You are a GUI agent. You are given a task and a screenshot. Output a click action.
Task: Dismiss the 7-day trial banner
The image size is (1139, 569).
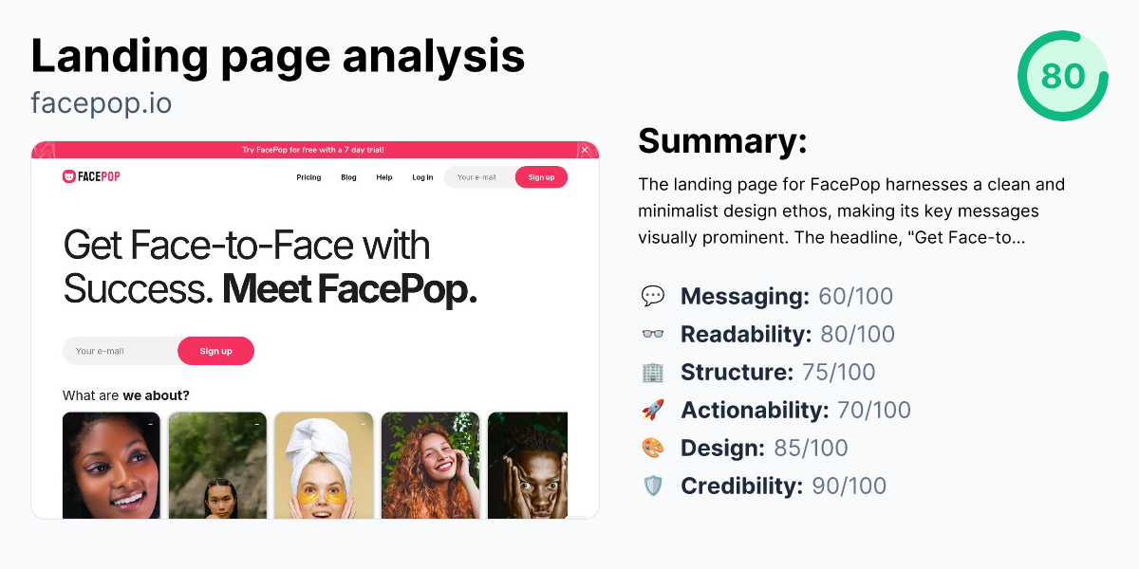click(586, 149)
